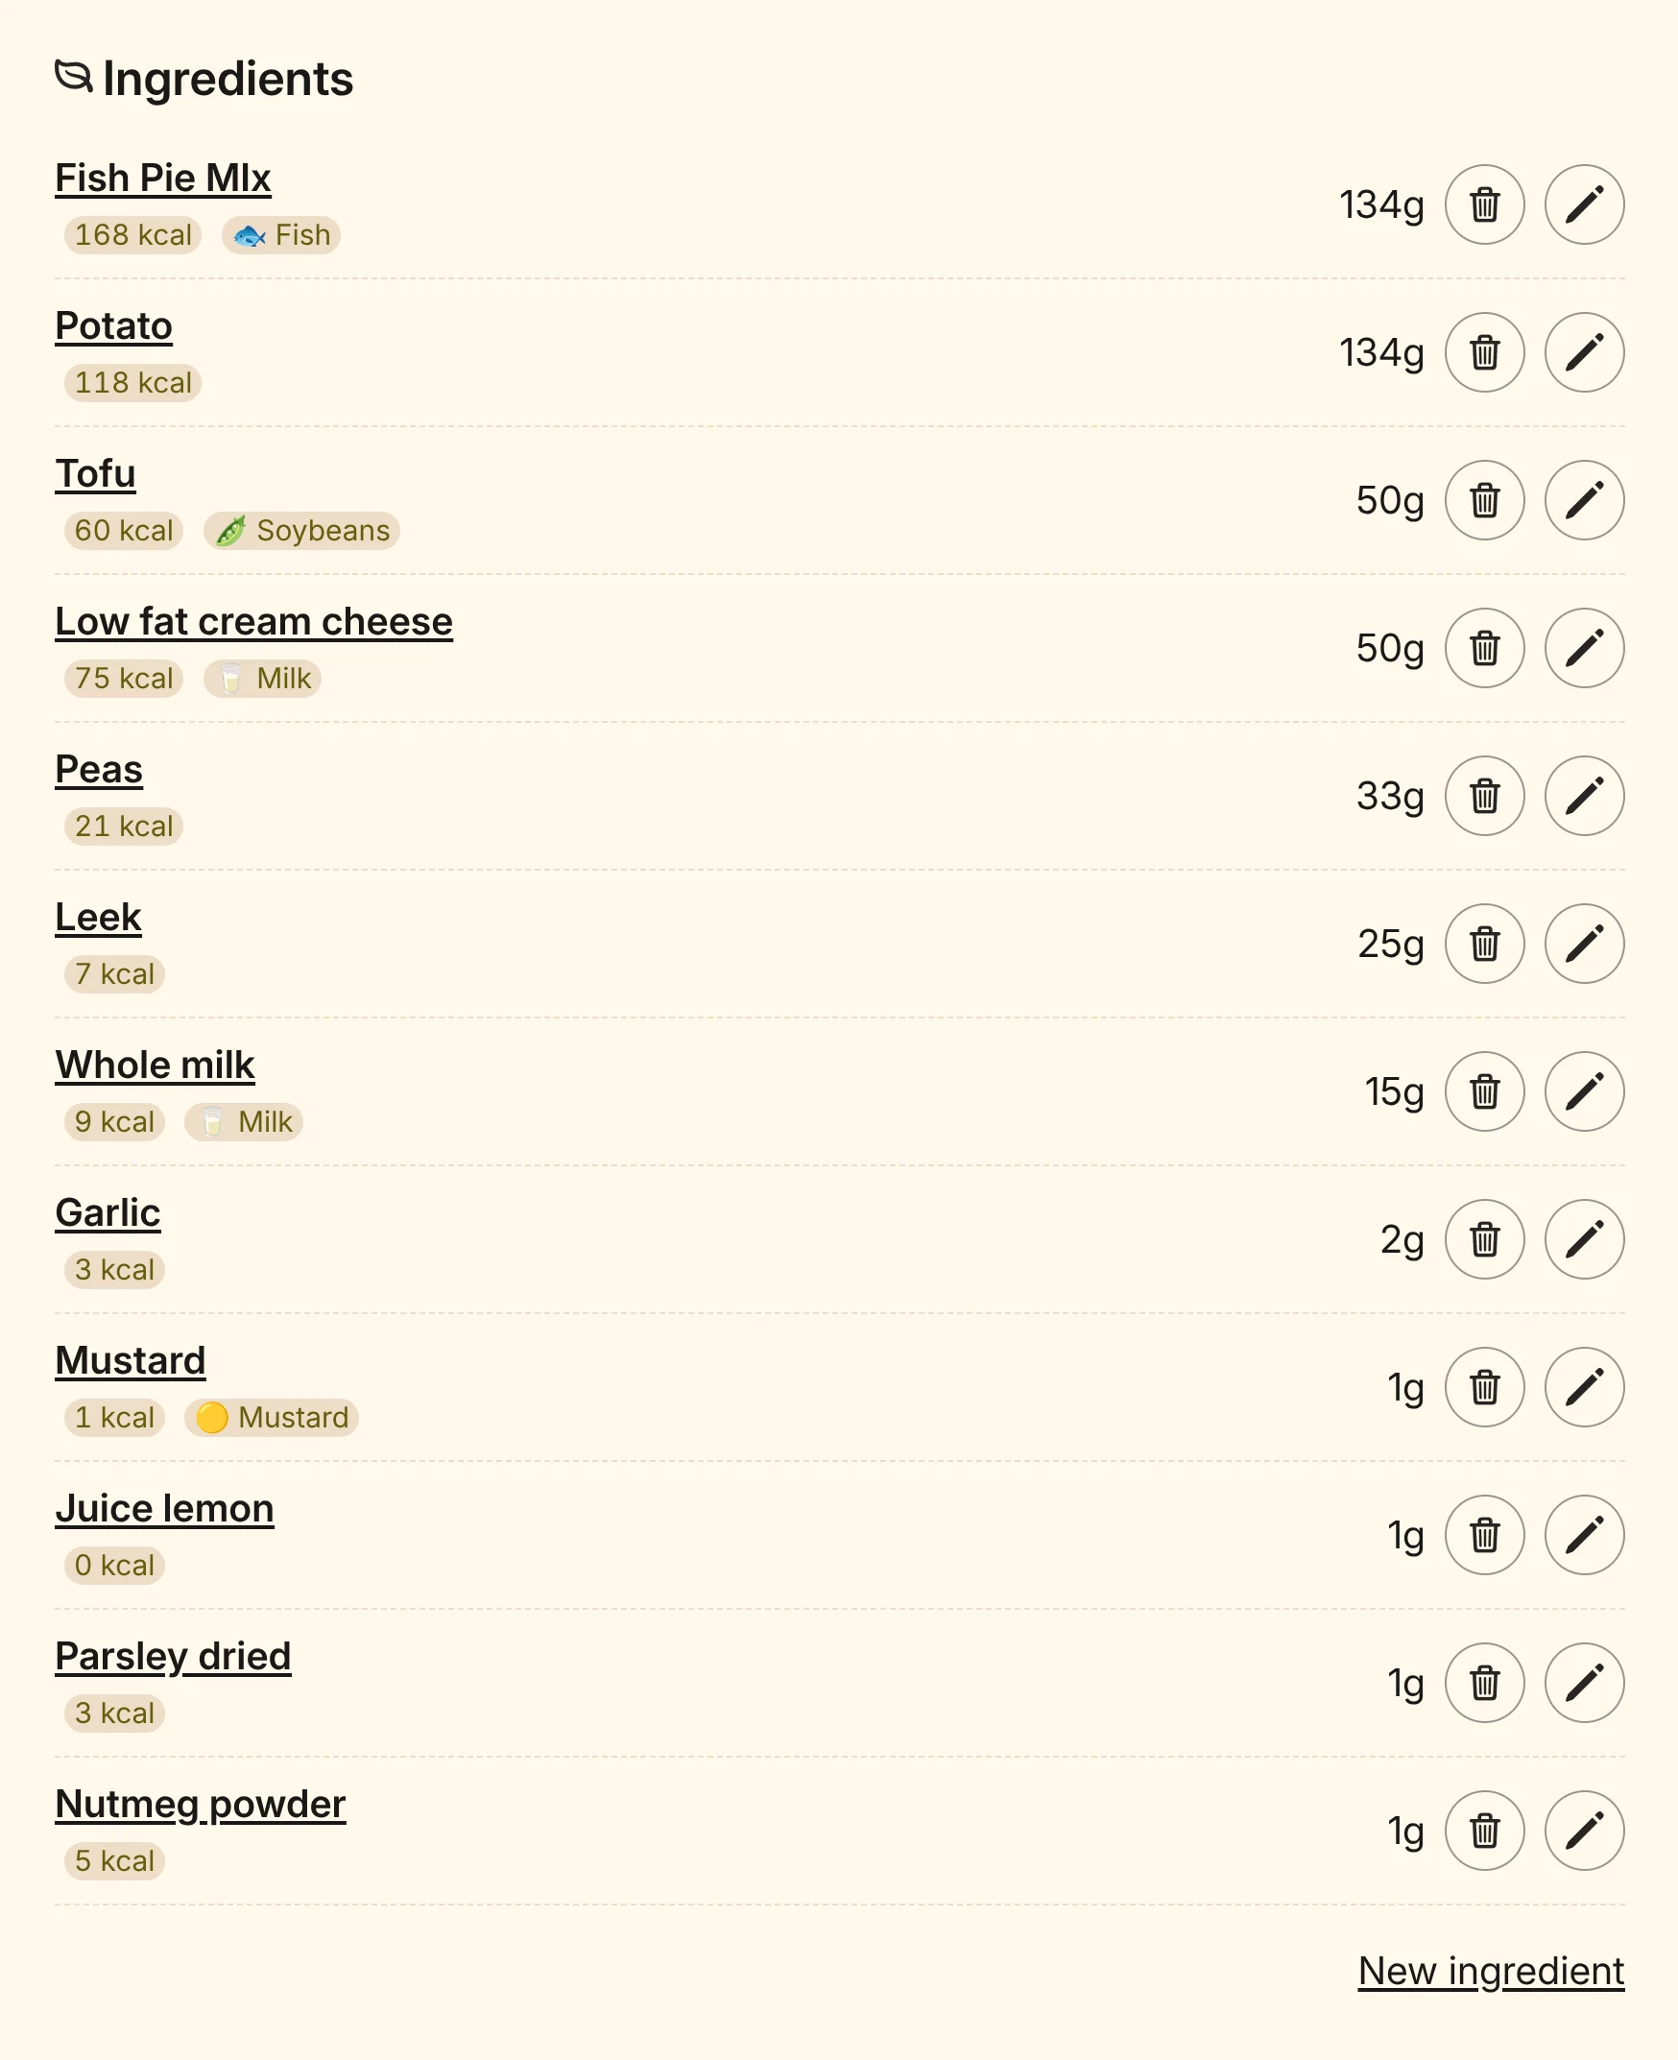
Task: Edit Low fat cream cheese entry
Action: tap(1584, 649)
